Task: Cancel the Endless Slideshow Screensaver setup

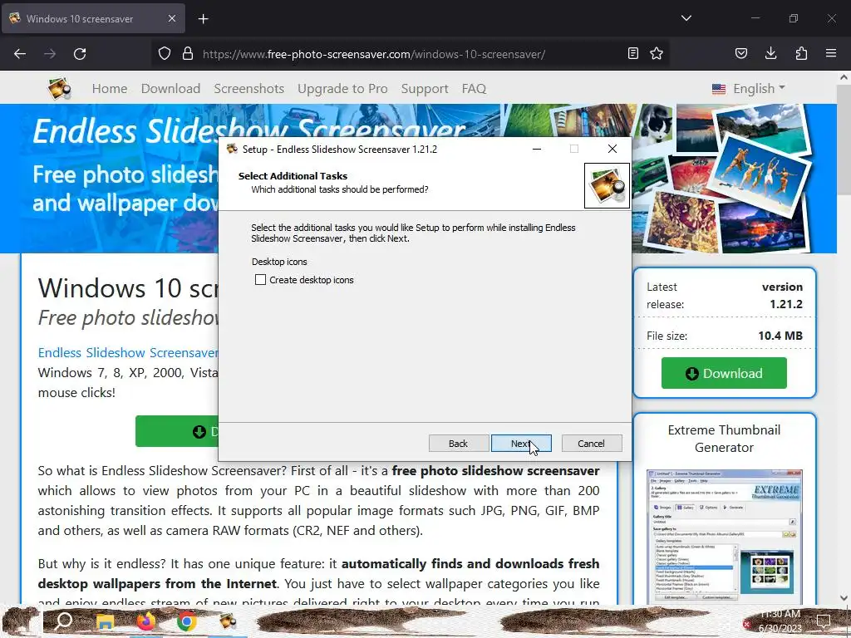Action: 591,444
